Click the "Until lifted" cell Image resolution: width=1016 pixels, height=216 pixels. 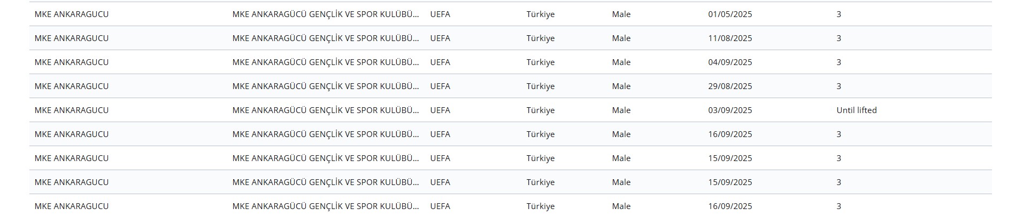tap(857, 110)
